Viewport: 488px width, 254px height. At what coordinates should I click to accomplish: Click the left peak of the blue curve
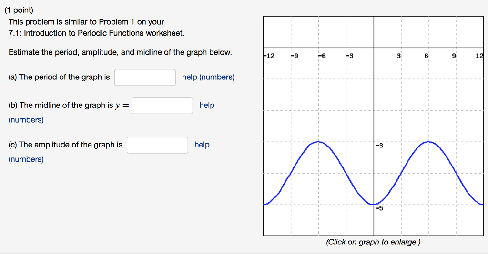click(x=318, y=142)
